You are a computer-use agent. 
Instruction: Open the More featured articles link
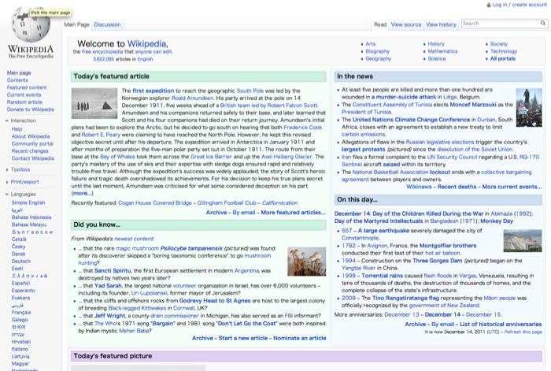point(293,213)
